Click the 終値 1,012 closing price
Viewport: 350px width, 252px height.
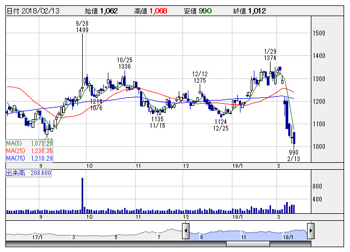pos(250,11)
